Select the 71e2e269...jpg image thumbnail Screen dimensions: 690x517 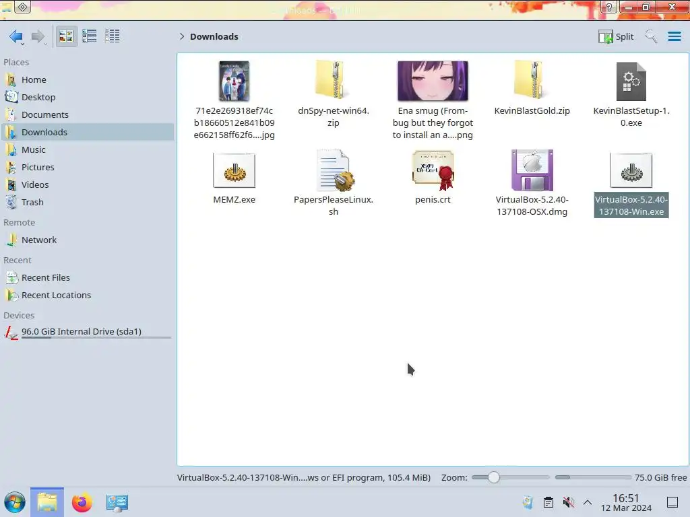[x=234, y=81]
